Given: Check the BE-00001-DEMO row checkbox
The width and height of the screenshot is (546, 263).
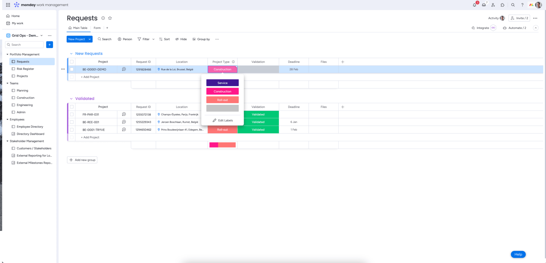Looking at the screenshot, I should pos(72,69).
